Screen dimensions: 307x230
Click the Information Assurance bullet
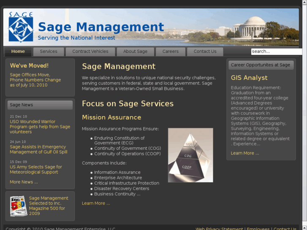pyautogui.click(x=117, y=173)
